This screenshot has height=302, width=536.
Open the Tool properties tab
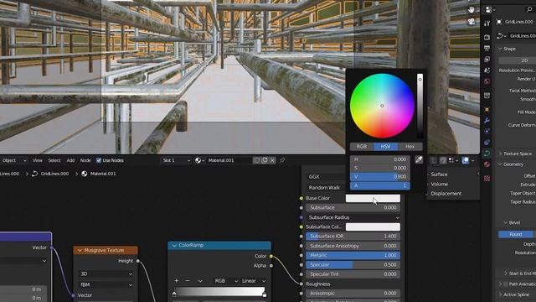click(x=487, y=23)
